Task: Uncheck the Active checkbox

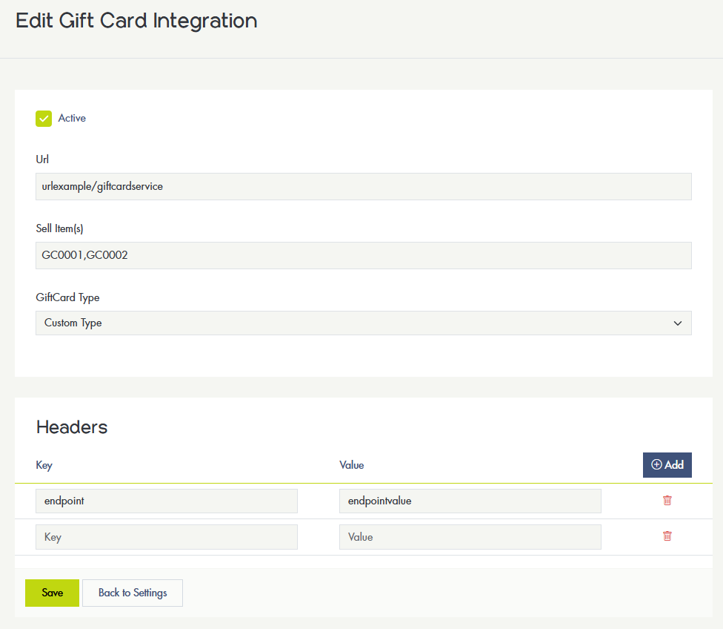Action: click(44, 119)
